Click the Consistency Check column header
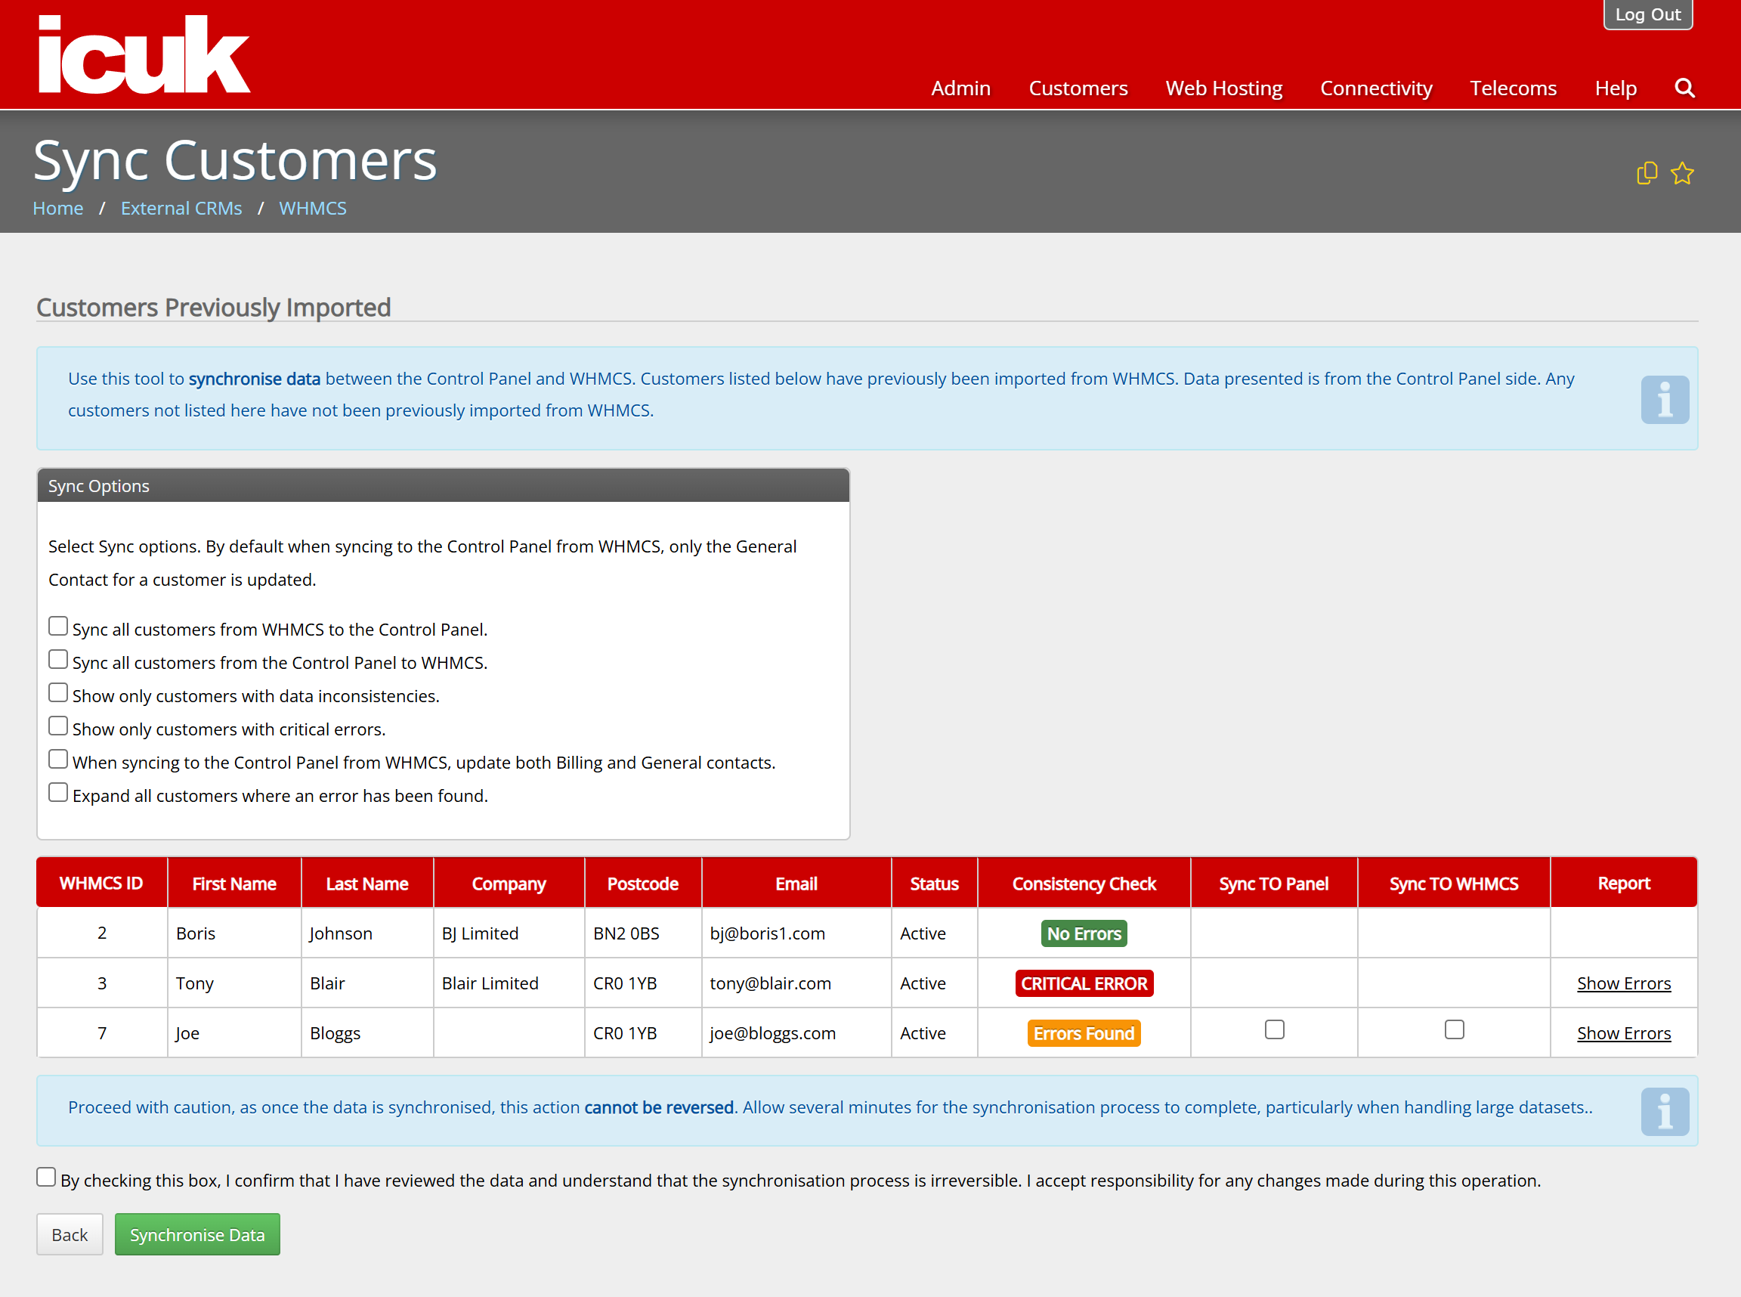The width and height of the screenshot is (1741, 1297). click(1084, 884)
